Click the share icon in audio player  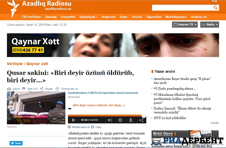coord(141,120)
